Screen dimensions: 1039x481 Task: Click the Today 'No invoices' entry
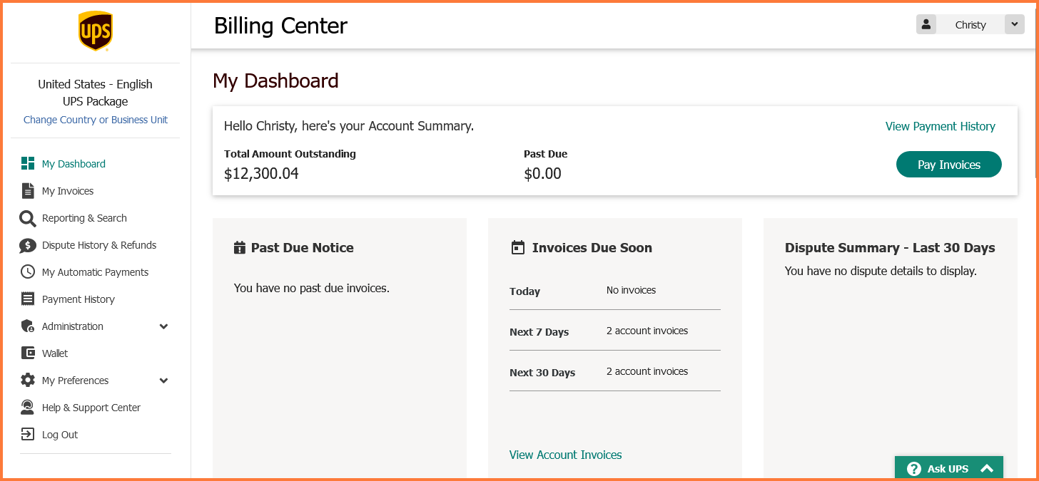pos(631,290)
